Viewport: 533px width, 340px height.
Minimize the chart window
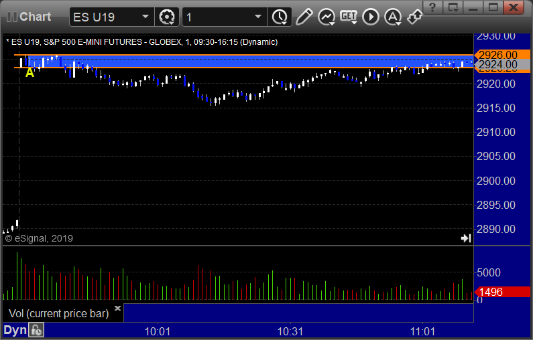(473, 7)
